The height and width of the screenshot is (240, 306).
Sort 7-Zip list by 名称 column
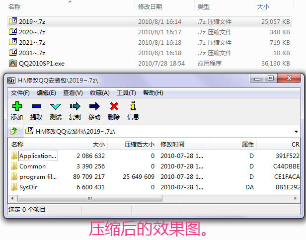point(33,144)
